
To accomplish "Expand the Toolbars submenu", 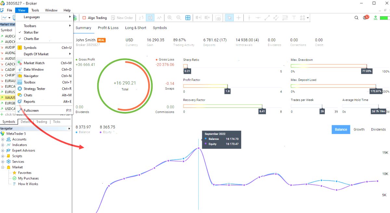I will pos(45,26).
